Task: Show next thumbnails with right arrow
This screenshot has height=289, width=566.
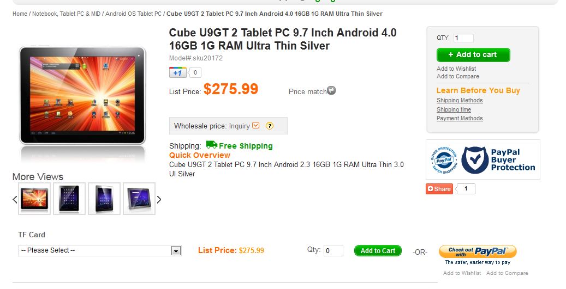Action: point(159,199)
